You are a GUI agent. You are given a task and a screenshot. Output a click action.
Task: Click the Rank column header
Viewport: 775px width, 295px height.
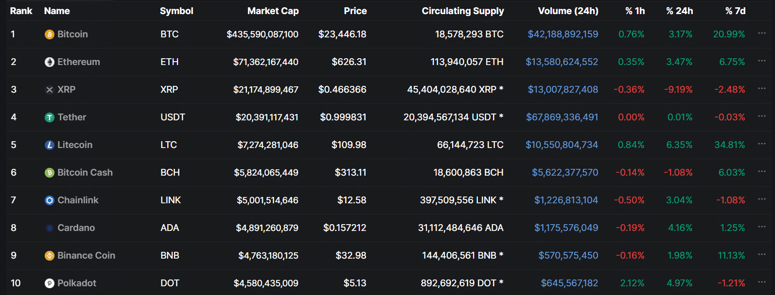(x=21, y=11)
